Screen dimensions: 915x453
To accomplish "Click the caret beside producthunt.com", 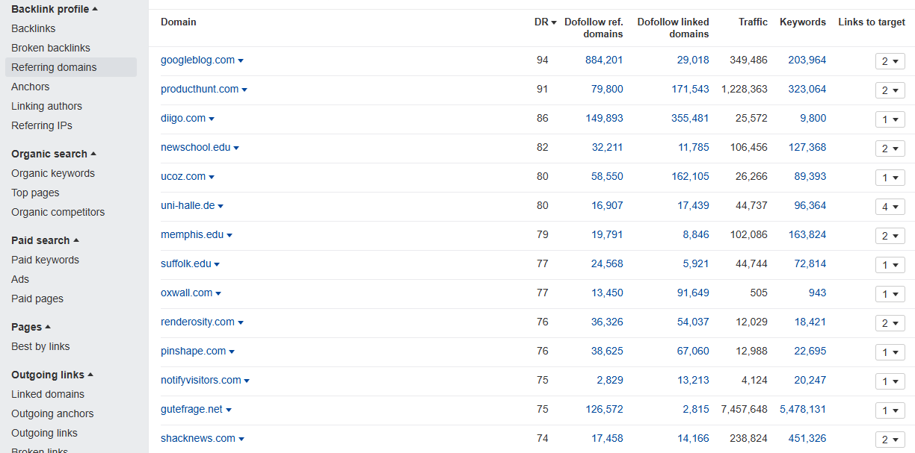I will 244,90.
